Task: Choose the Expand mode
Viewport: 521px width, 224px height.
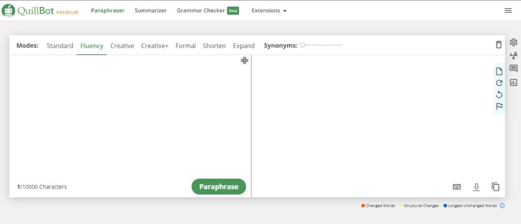Action: pos(244,46)
